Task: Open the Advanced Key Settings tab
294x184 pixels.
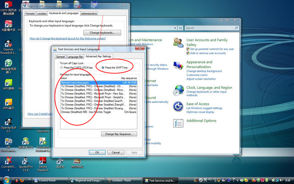Action: click(x=98, y=56)
